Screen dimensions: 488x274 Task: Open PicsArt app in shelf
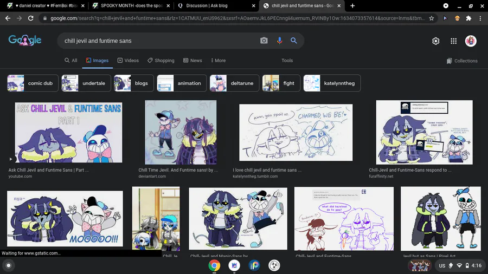(x=254, y=265)
